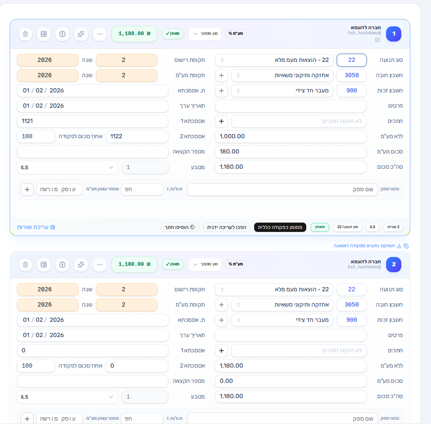Click sparkle magic icon in entry 1
This screenshot has width=431, height=424.
(81, 34)
